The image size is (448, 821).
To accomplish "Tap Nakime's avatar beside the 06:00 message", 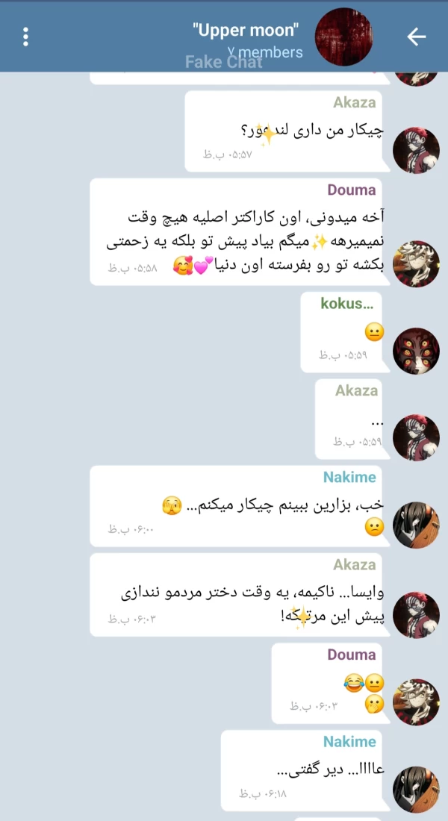I will (416, 525).
